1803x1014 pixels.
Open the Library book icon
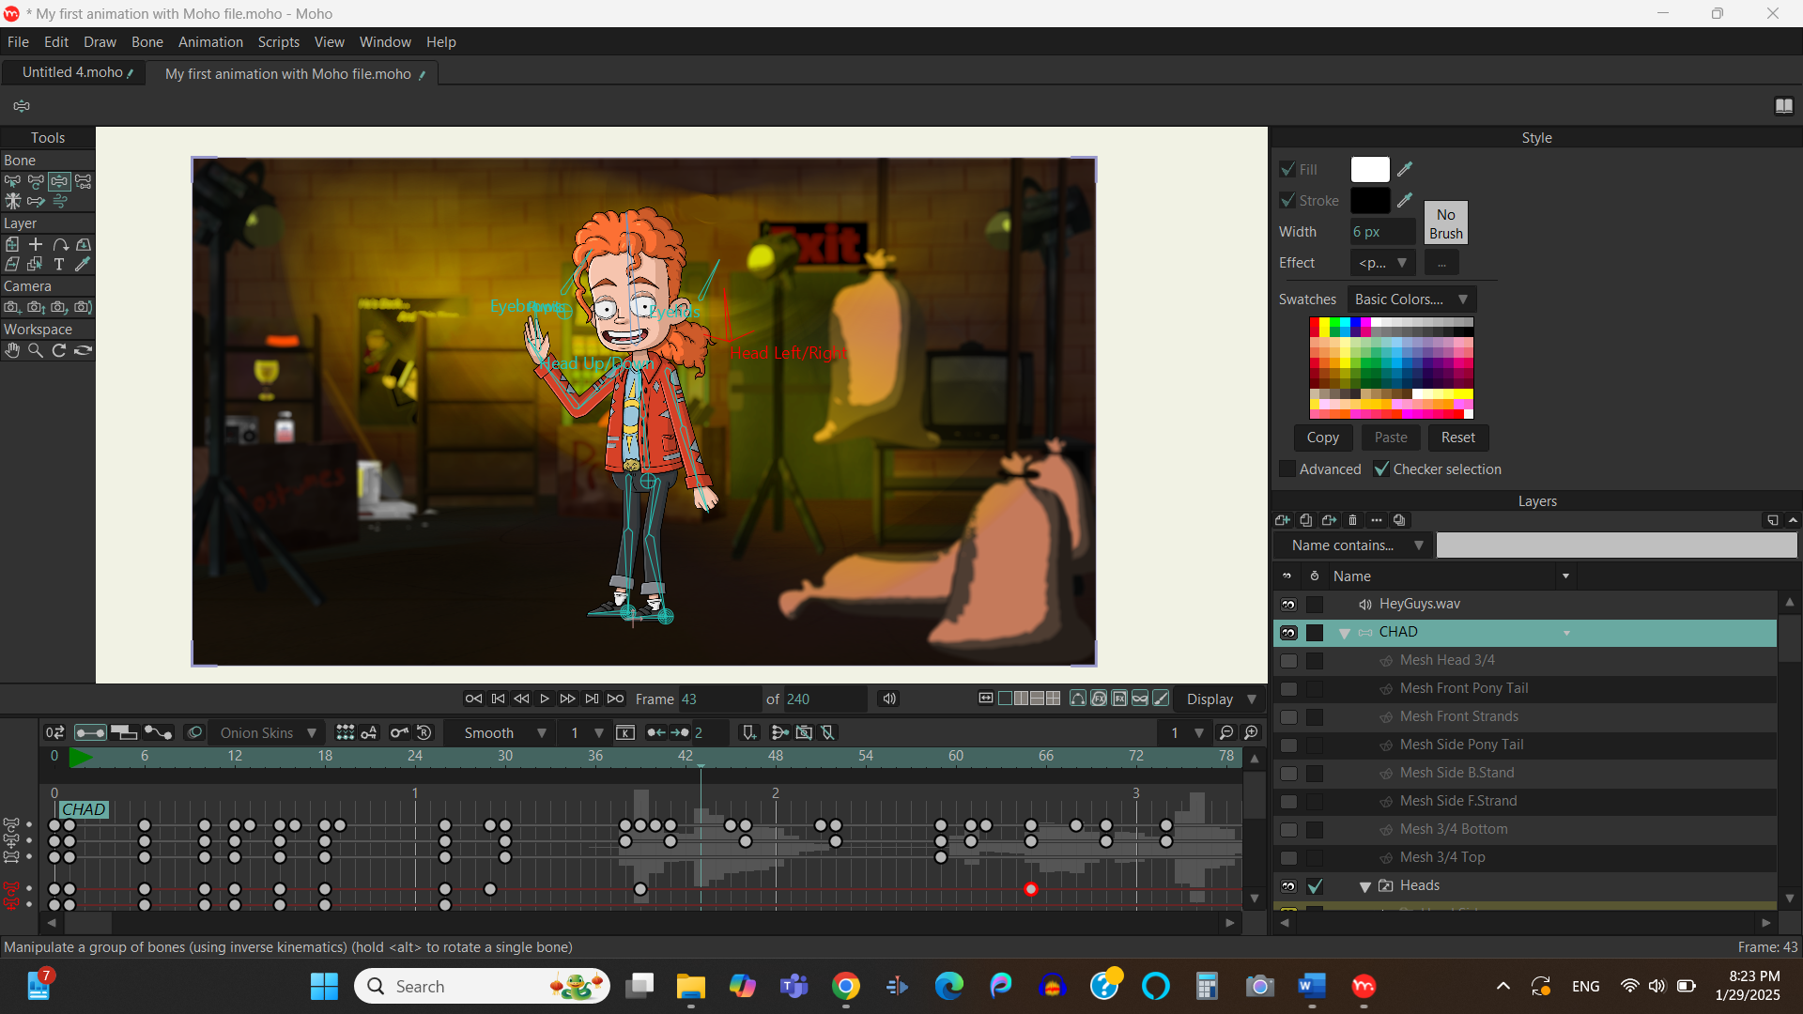(x=1784, y=106)
